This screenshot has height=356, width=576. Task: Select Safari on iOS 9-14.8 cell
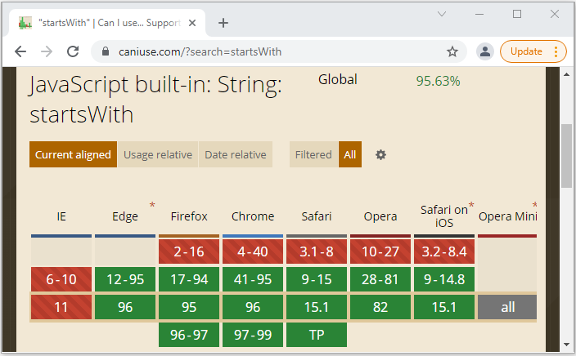pyautogui.click(x=444, y=279)
